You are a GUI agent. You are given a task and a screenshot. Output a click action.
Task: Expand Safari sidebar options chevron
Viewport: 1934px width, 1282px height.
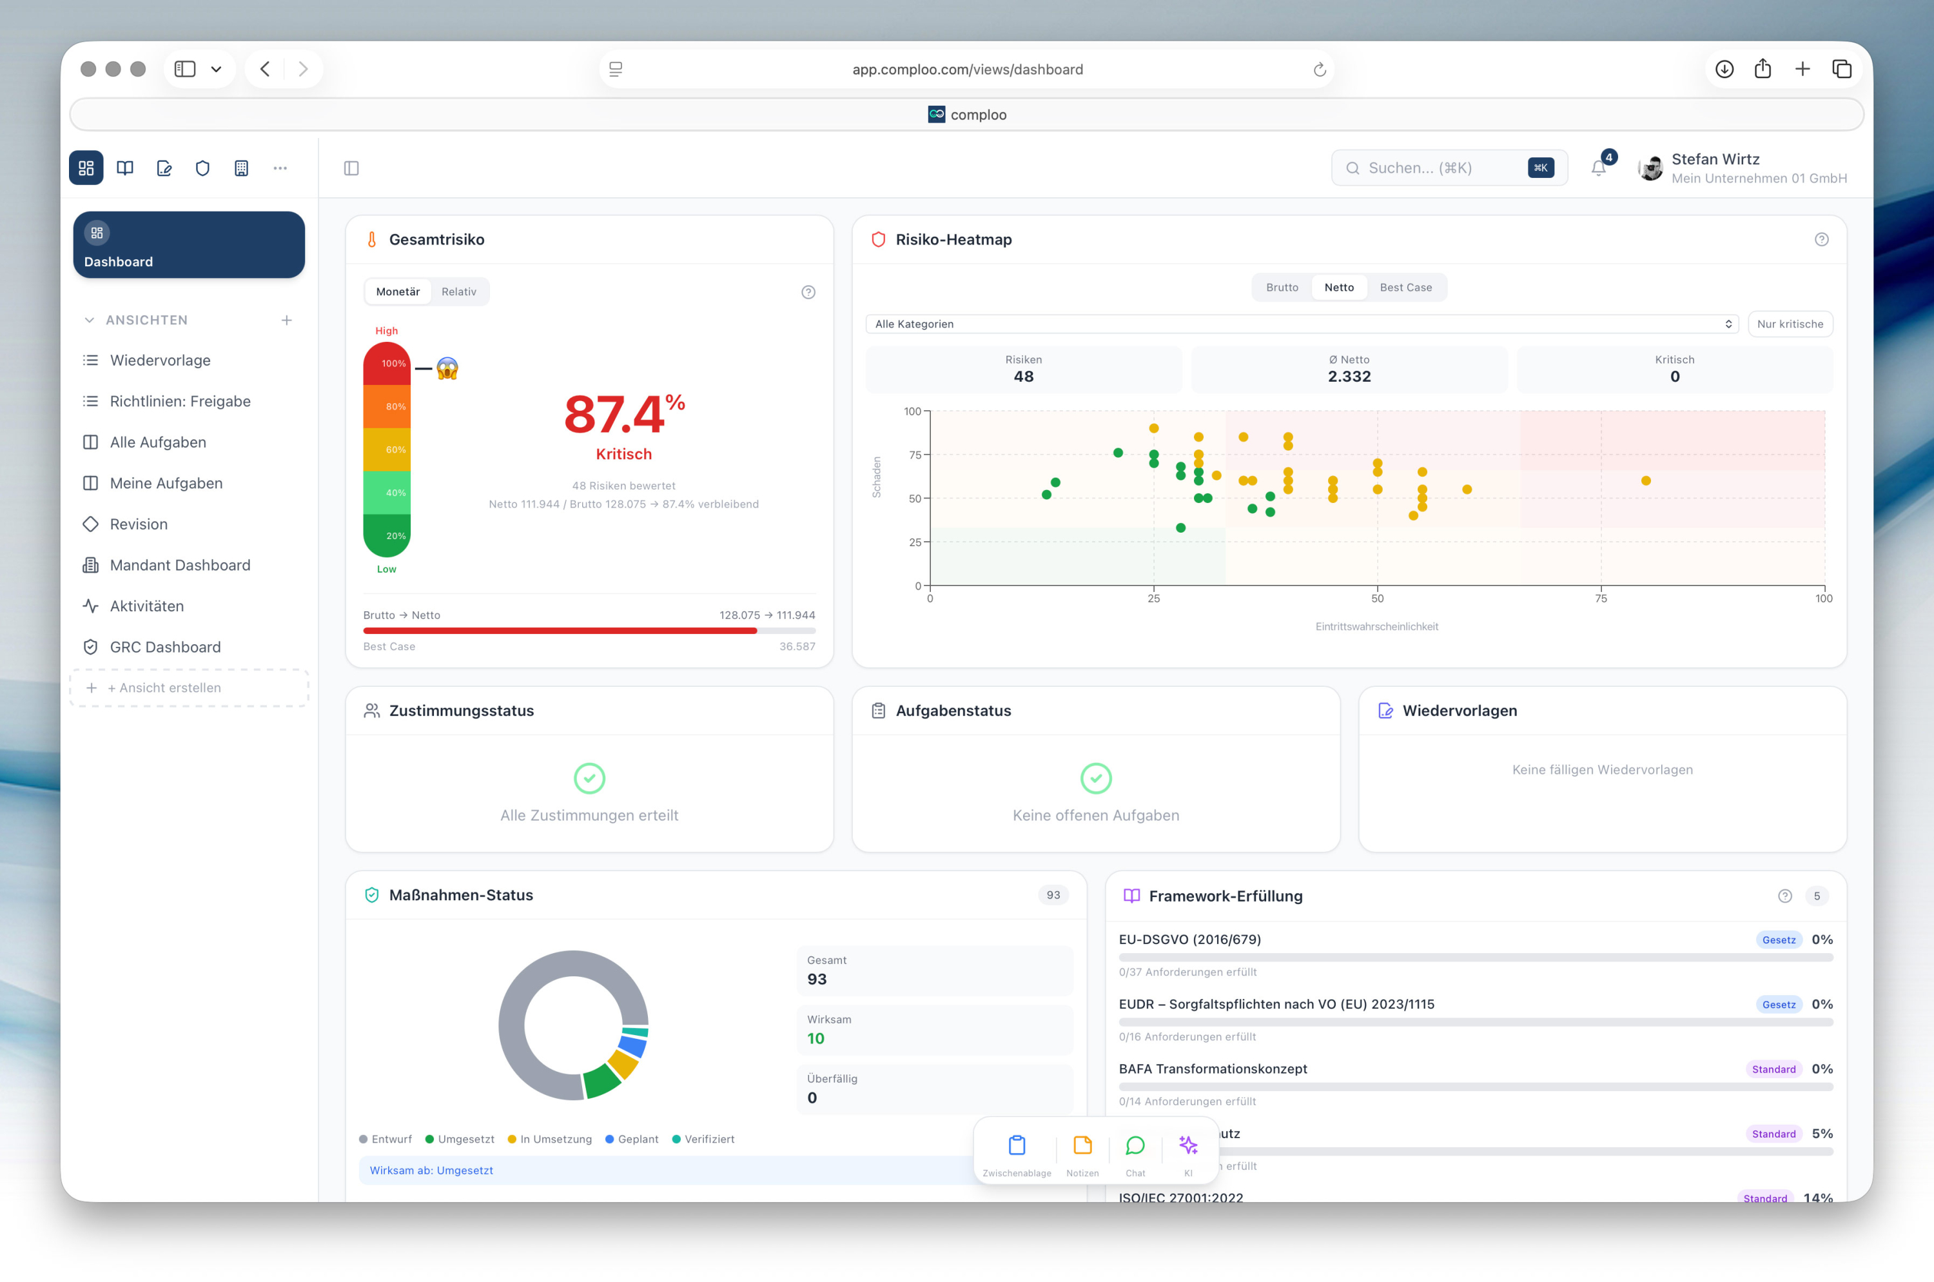pyautogui.click(x=216, y=70)
